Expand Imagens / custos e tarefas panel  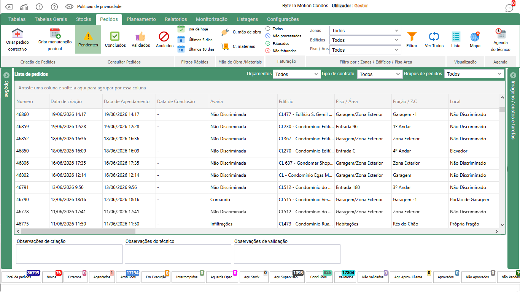[513, 75]
